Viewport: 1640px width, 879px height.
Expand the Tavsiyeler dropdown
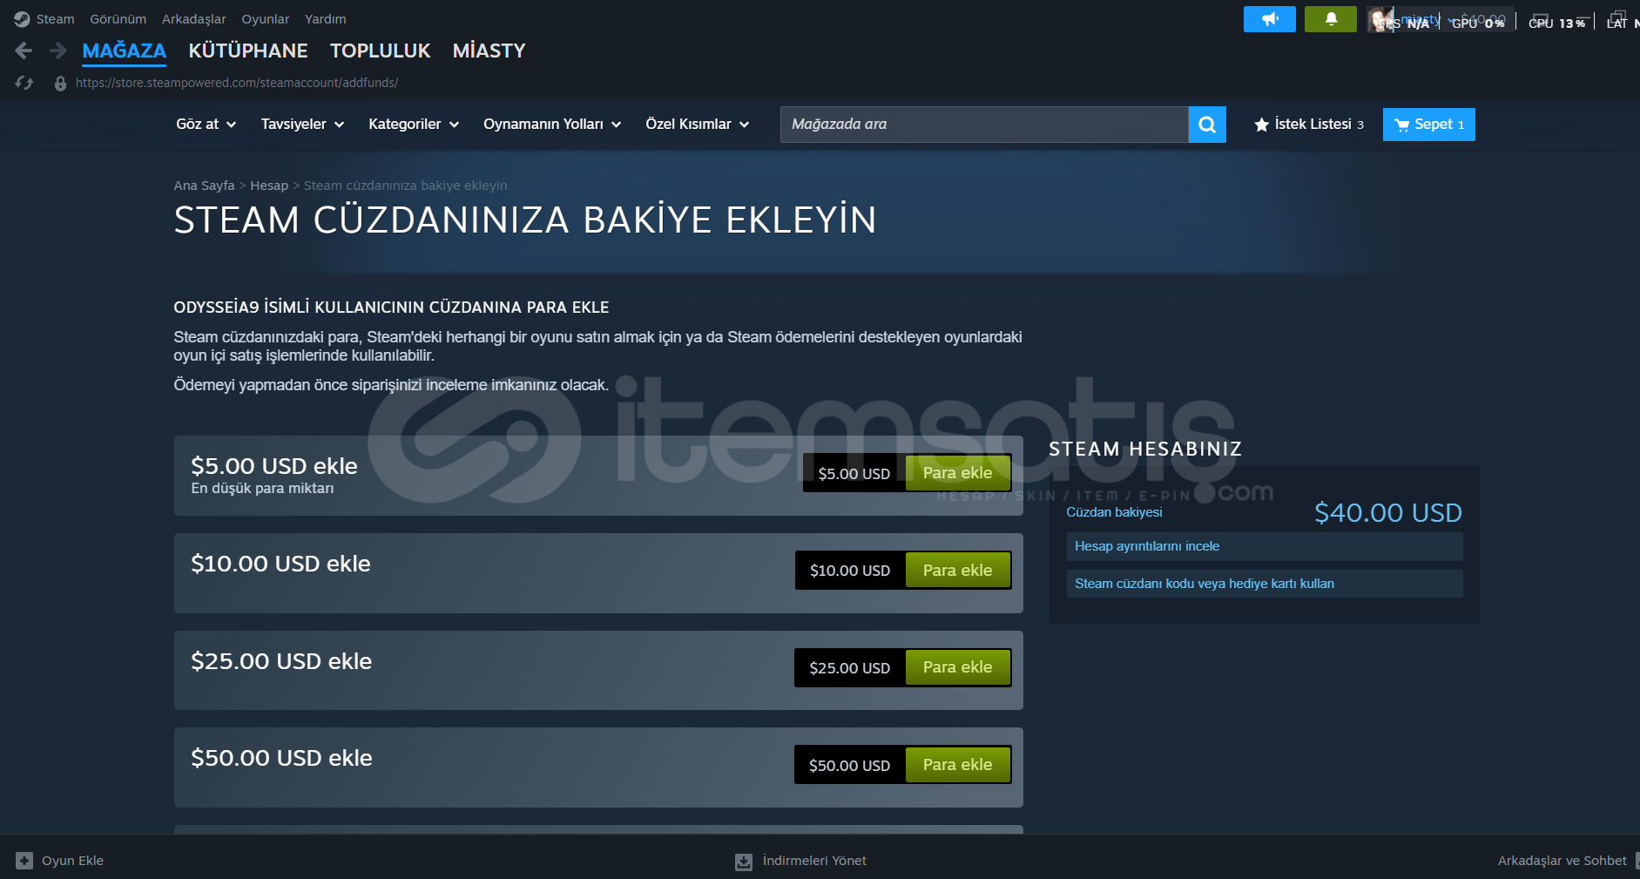[x=303, y=125]
